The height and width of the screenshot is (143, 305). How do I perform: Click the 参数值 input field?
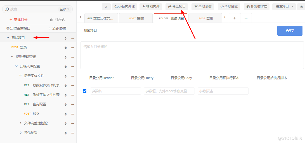point(169,91)
